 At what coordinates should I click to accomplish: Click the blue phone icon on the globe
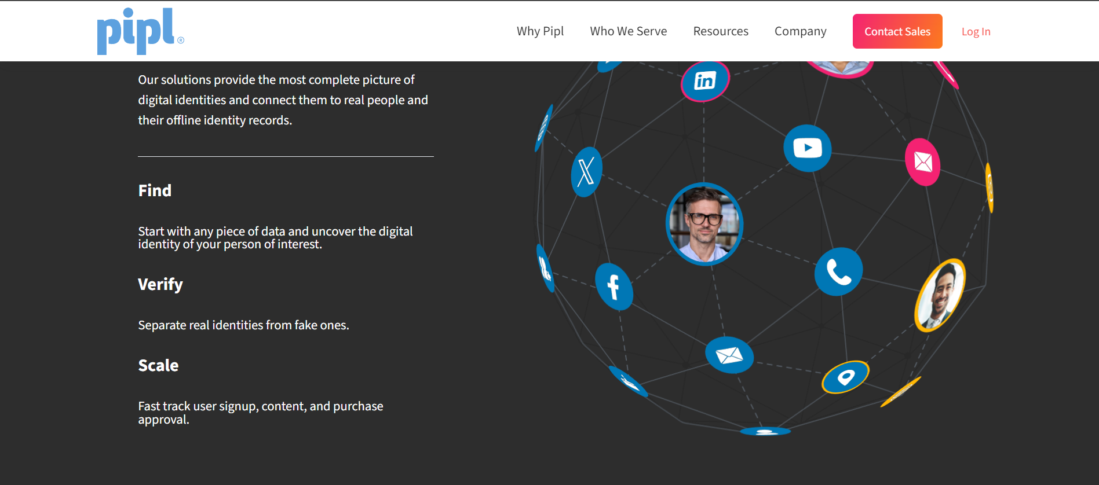coord(838,271)
